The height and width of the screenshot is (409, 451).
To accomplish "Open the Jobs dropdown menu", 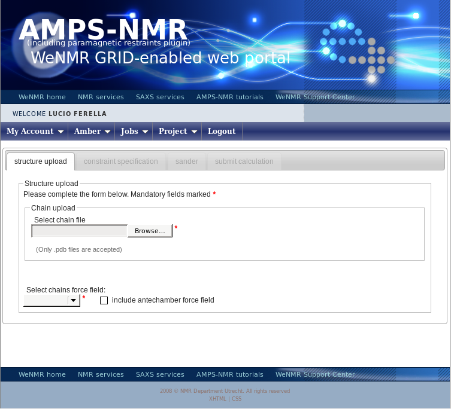I will pyautogui.click(x=134, y=132).
